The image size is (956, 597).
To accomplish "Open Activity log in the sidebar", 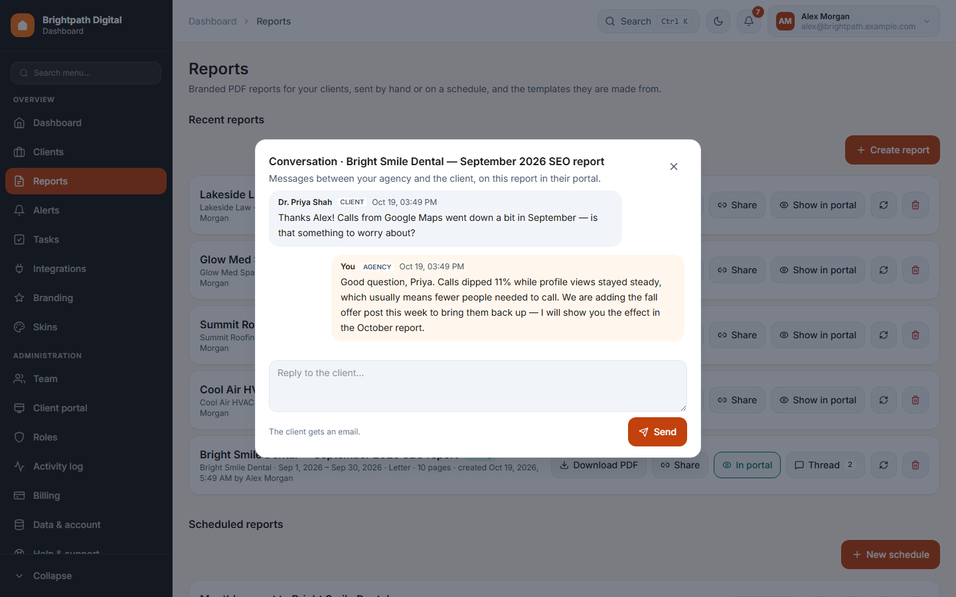I will [x=86, y=466].
